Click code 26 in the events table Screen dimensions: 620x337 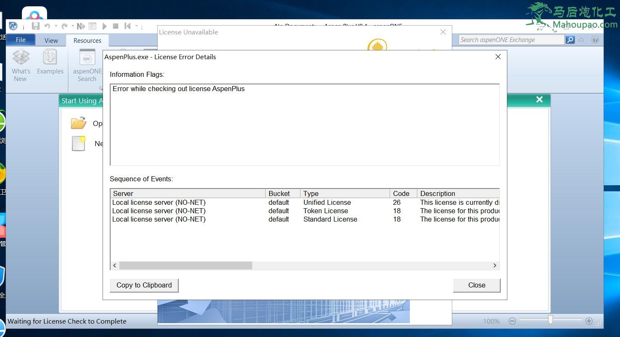397,202
